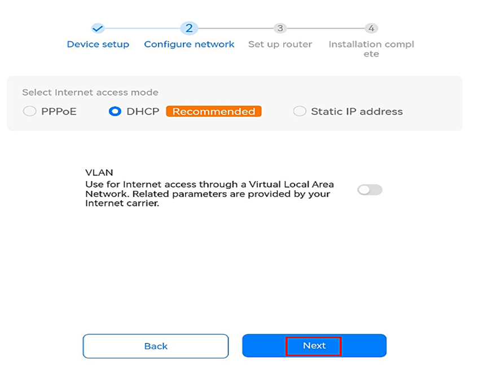Click the step 2 circle icon
This screenshot has width=497, height=384.
click(x=188, y=28)
